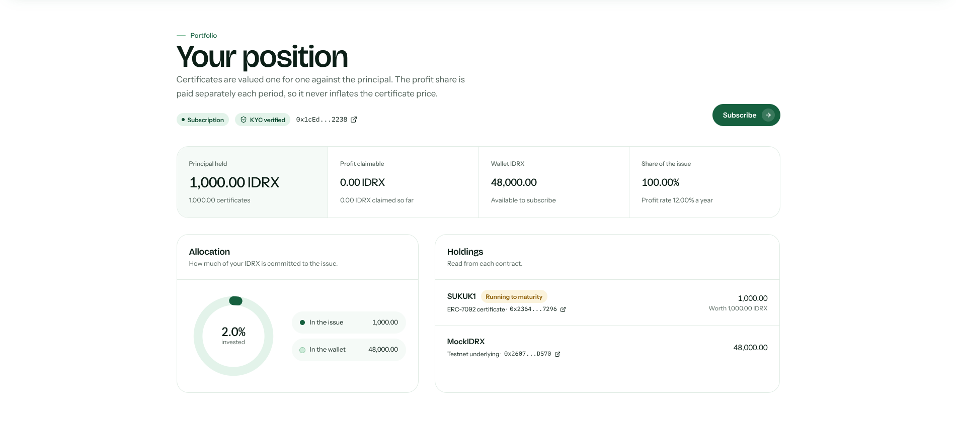Screen dimensions: 956x432
Task: Click the dark green dot beside In the issue
Action: (302, 322)
